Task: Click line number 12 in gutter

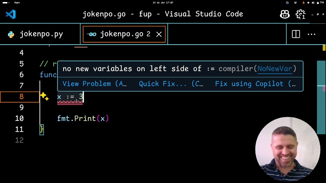Action: coord(19,140)
